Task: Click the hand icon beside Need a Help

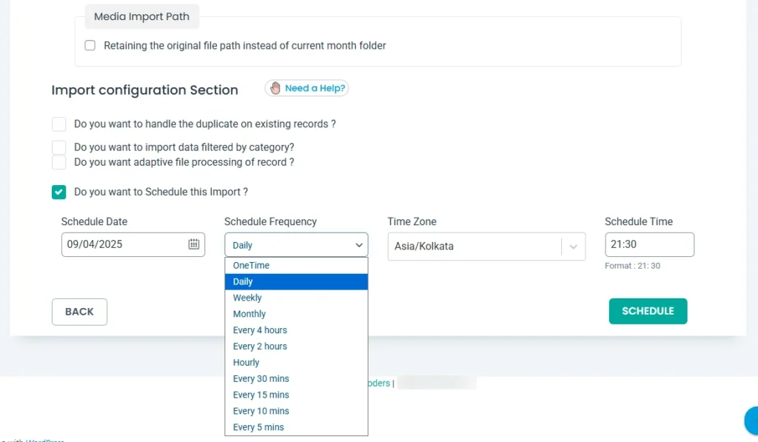Action: pyautogui.click(x=275, y=88)
